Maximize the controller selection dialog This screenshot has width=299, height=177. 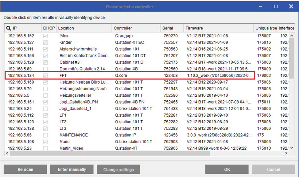coord(276,7)
